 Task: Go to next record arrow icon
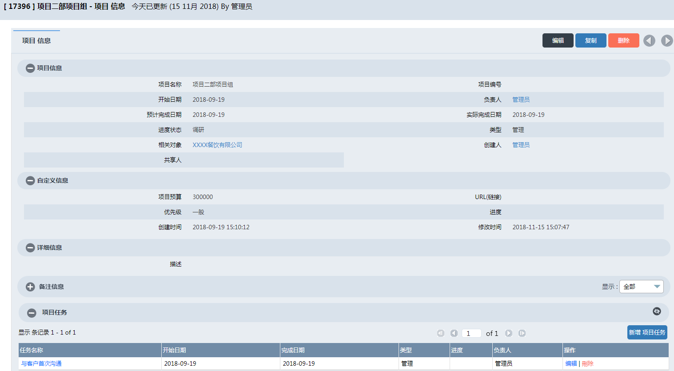click(667, 41)
